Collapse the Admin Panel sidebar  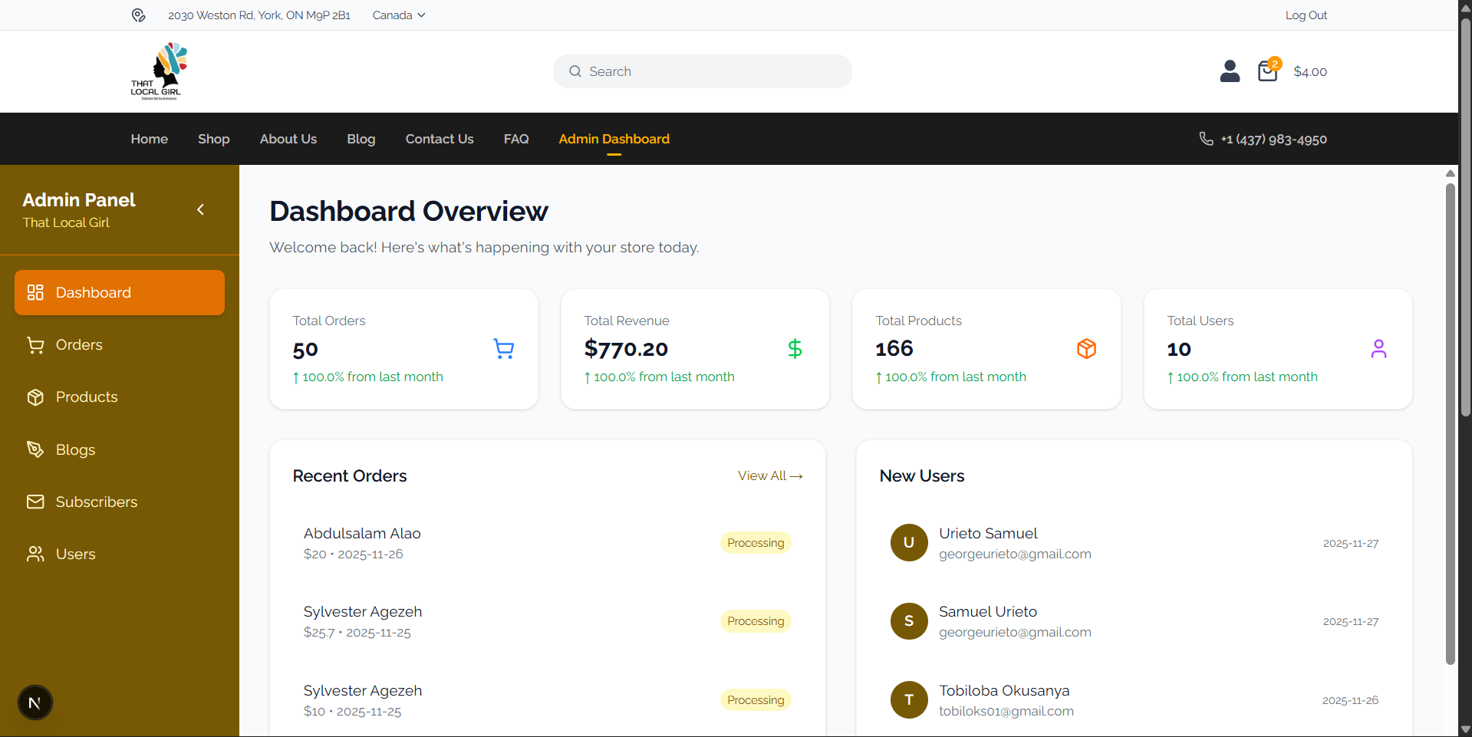[x=200, y=209]
